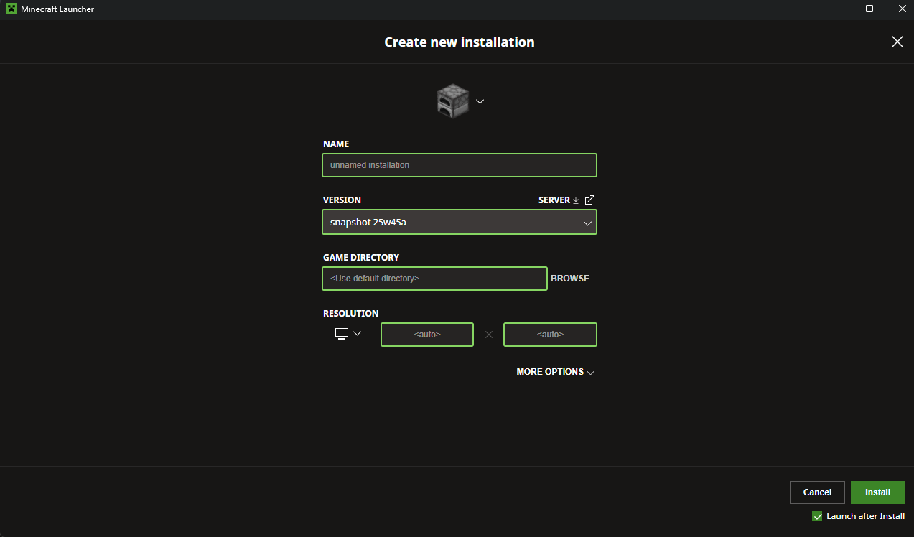This screenshot has height=537, width=914.
Task: Open the resolution preset monitor dropdown
Action: pos(348,334)
